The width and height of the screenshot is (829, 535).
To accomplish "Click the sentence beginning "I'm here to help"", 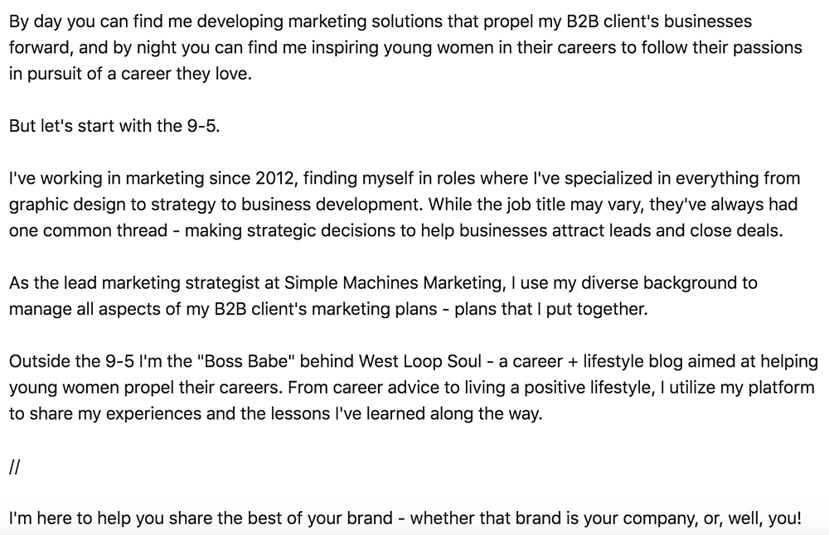I will (x=405, y=518).
